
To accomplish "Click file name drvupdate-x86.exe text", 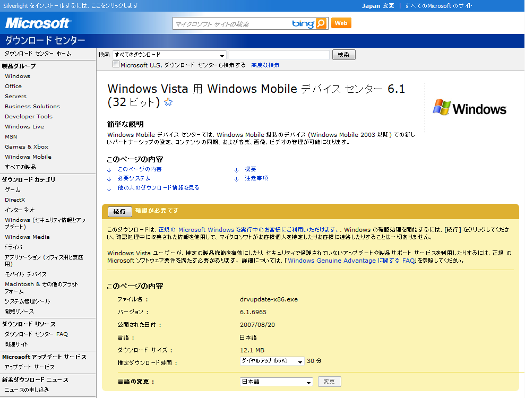I will tap(269, 299).
